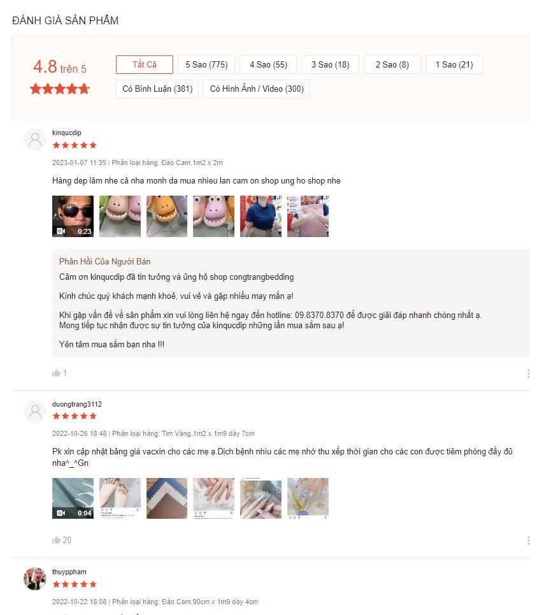Like duongtrang3112's review with thumbs-up icon
The width and height of the screenshot is (544, 615).
(x=57, y=540)
